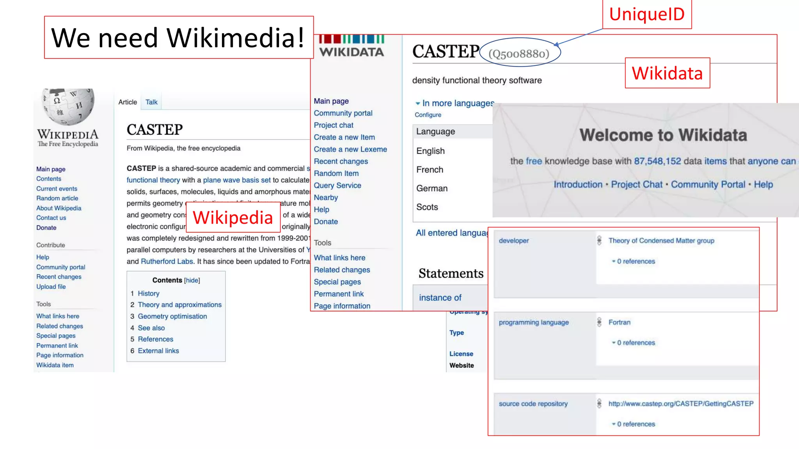Click Contact us in Wikipedia sidebar
799x449 pixels.
[51, 218]
